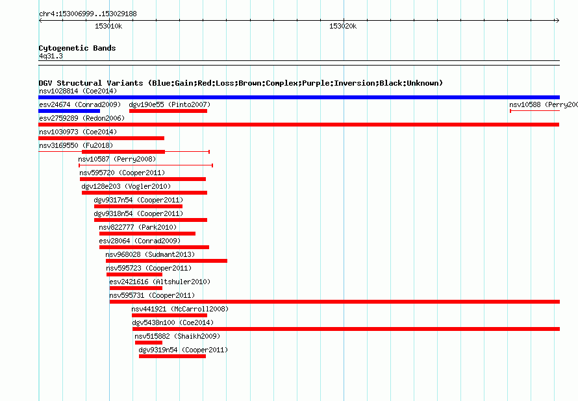This screenshot has width=578, height=401.
Task: Click the esv2759289 (Redon2006) loss bar
Action: coord(299,125)
